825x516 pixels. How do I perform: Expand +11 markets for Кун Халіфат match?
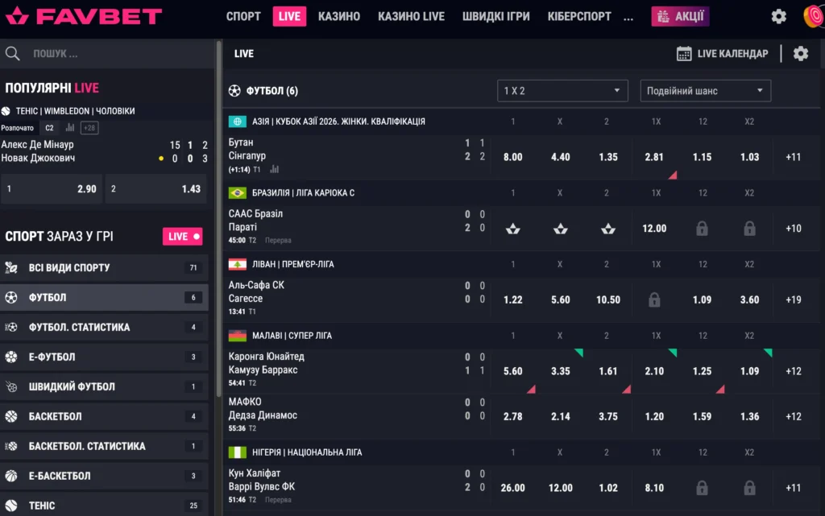(x=793, y=488)
